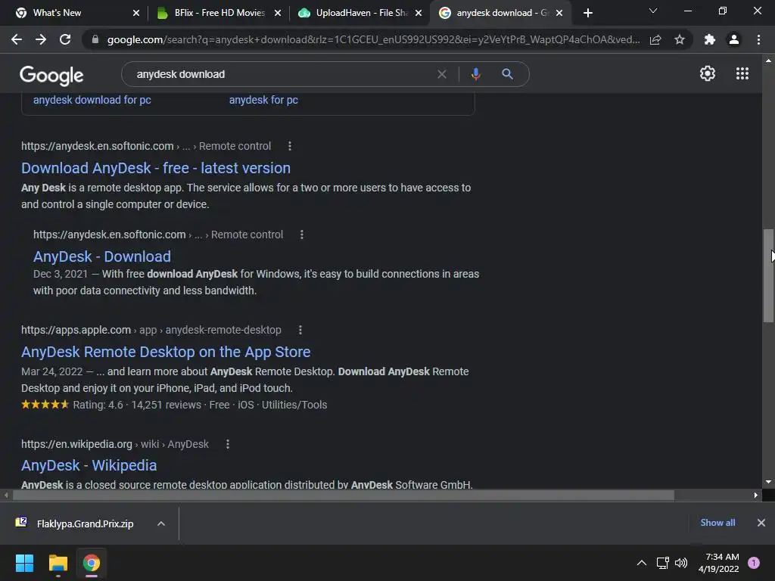Click the Chrome icon in the taskbar
This screenshot has height=581, width=775.
click(x=92, y=563)
